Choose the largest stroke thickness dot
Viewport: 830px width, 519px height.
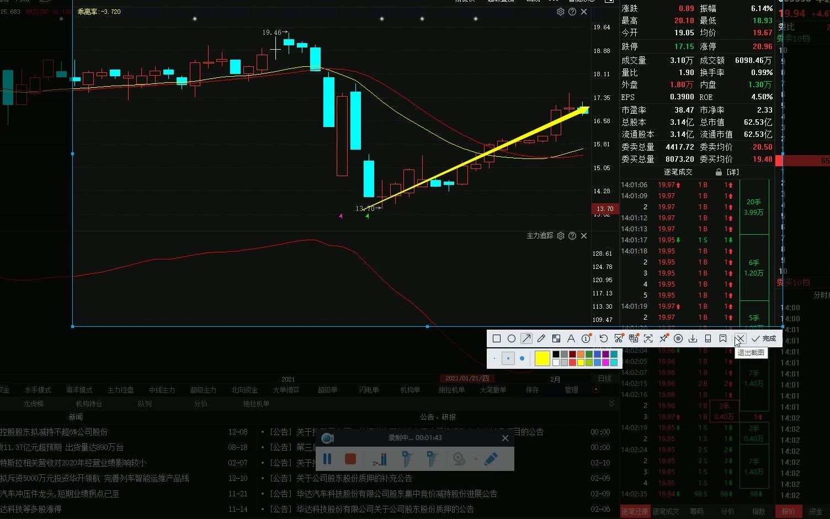coord(522,358)
